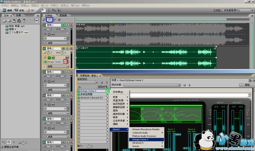The height and width of the screenshot is (151, 255).
Task: Click the Remove All button in the effects rack
Action: coord(103,86)
